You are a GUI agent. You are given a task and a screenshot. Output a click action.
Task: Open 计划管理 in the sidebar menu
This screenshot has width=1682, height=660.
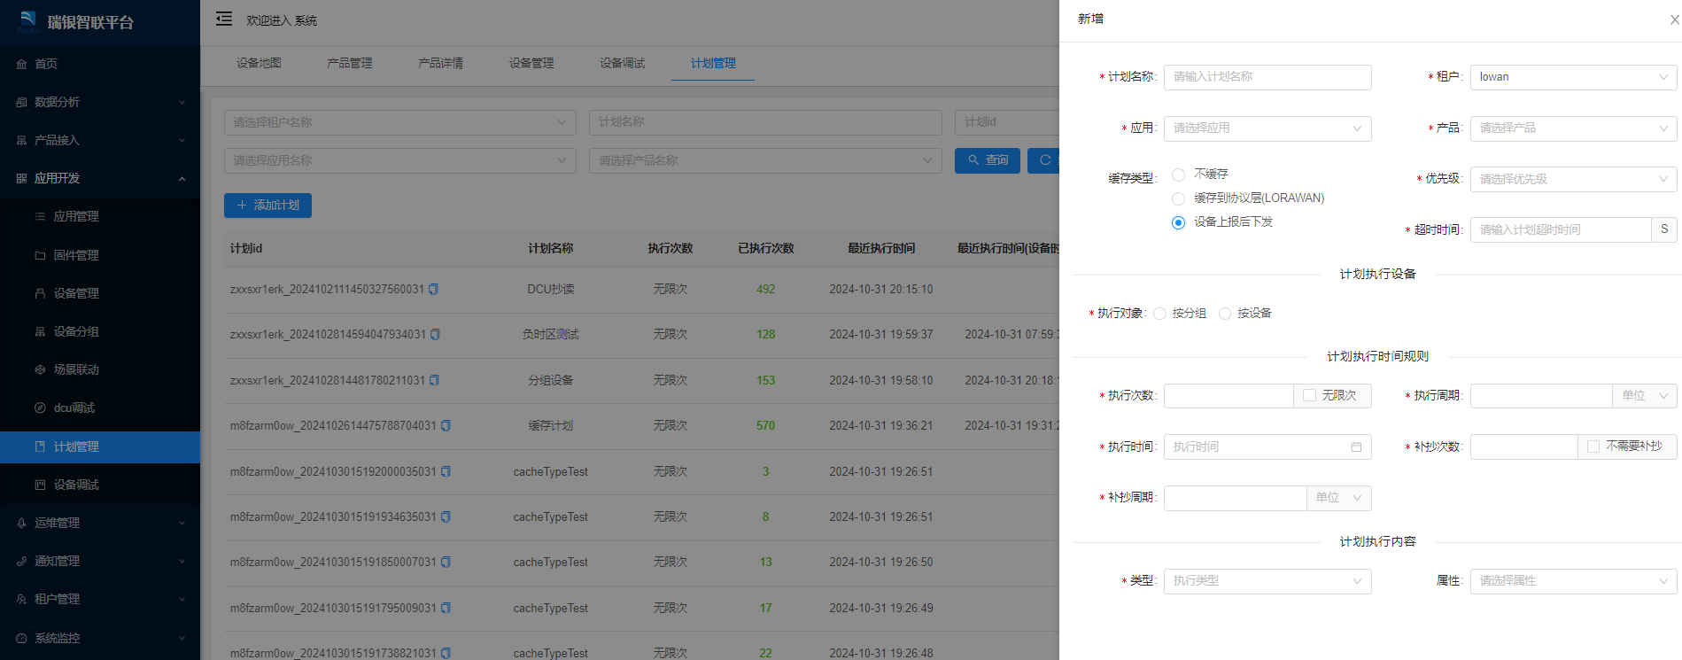pos(100,446)
